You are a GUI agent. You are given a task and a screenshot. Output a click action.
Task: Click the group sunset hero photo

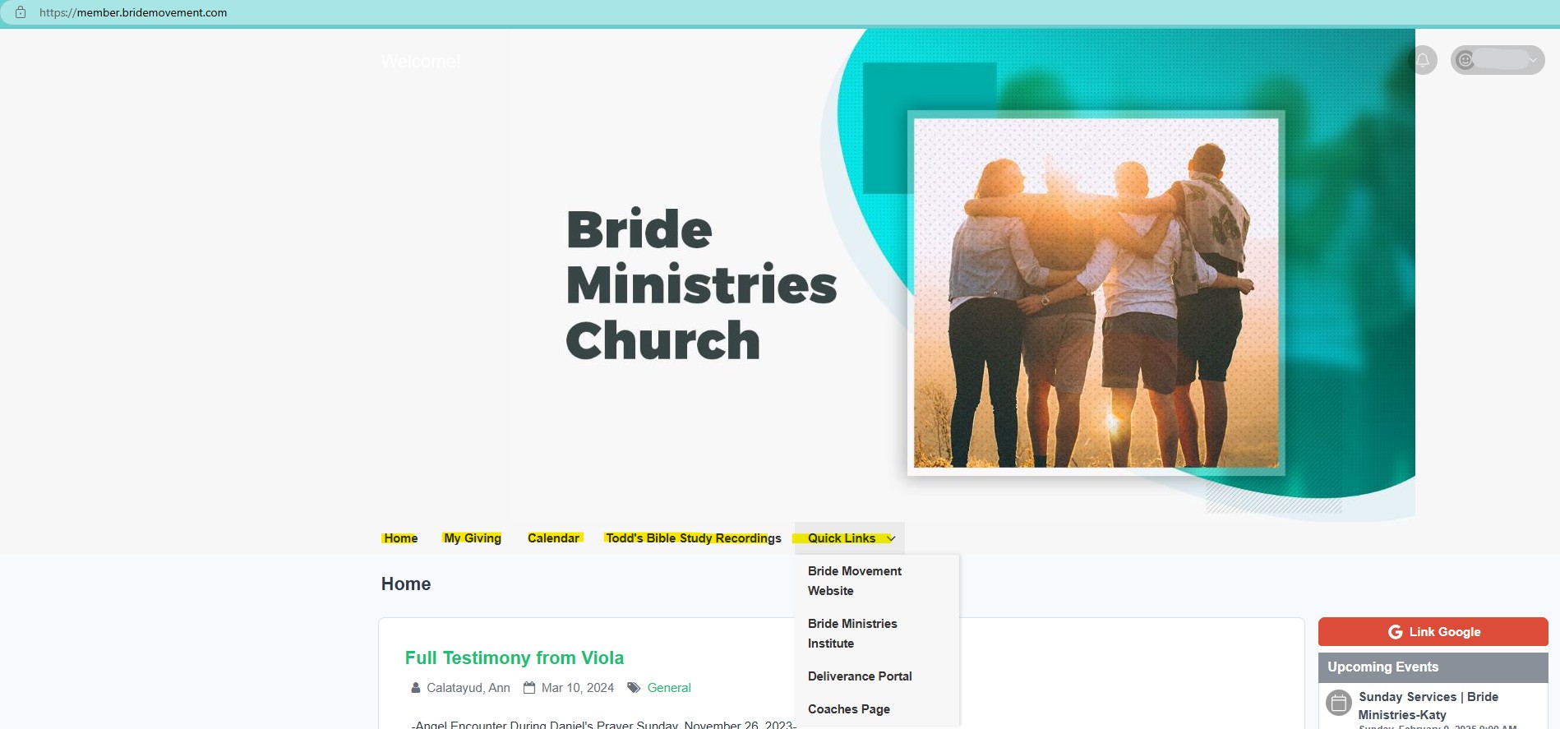click(x=1096, y=293)
